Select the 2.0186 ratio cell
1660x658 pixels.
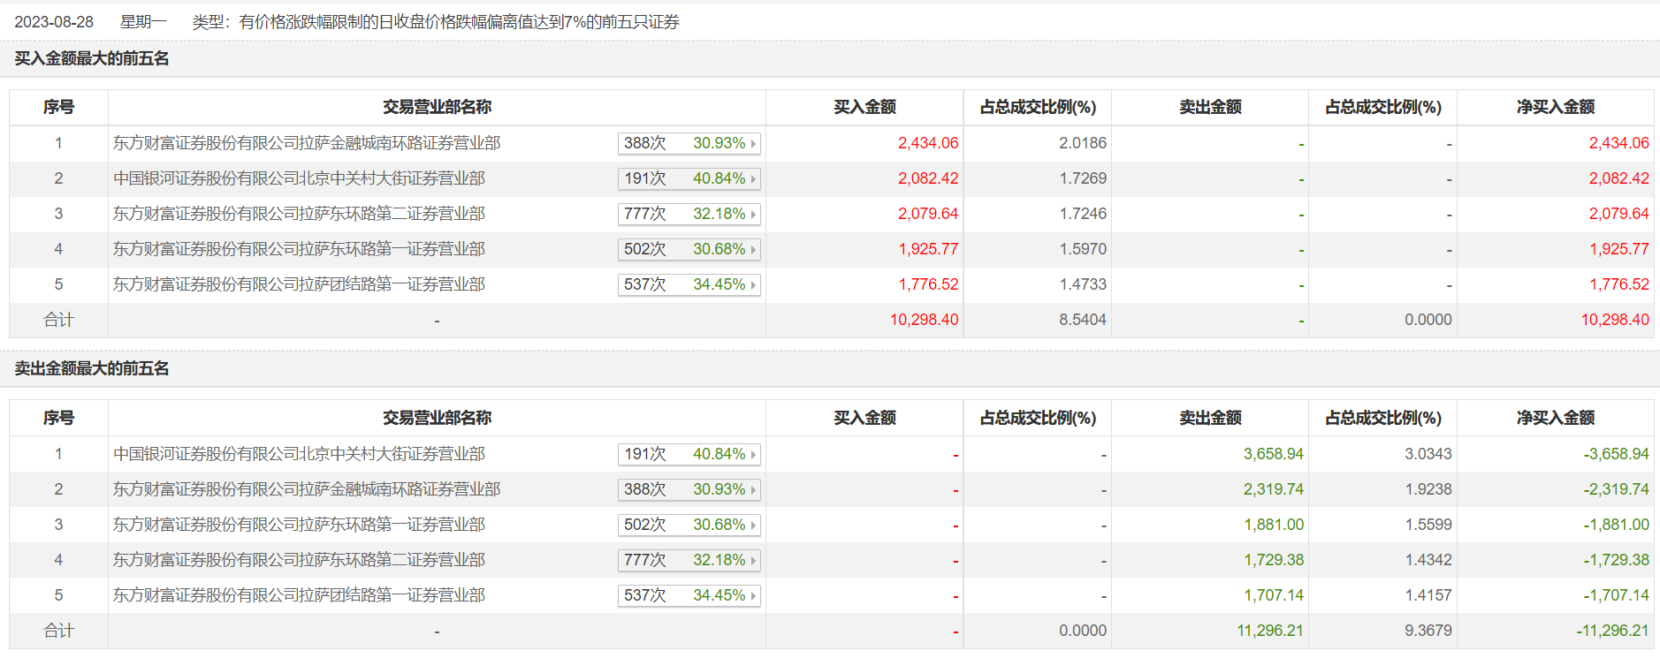[x=1083, y=143]
